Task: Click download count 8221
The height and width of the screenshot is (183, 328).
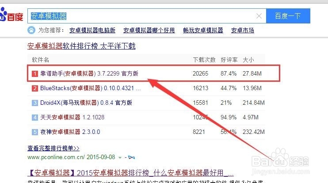Action: click(199, 132)
